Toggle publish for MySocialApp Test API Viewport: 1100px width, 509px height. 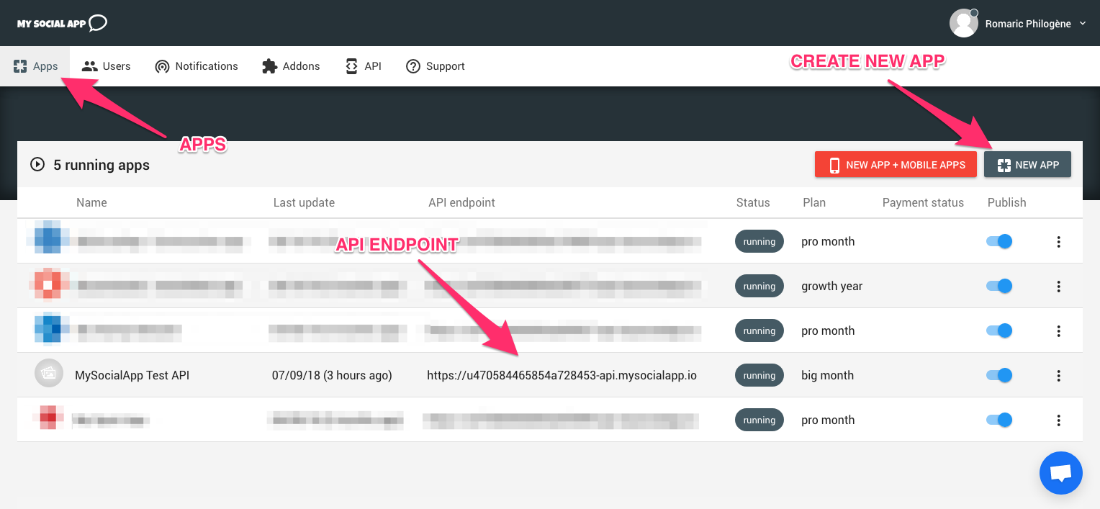coord(999,375)
